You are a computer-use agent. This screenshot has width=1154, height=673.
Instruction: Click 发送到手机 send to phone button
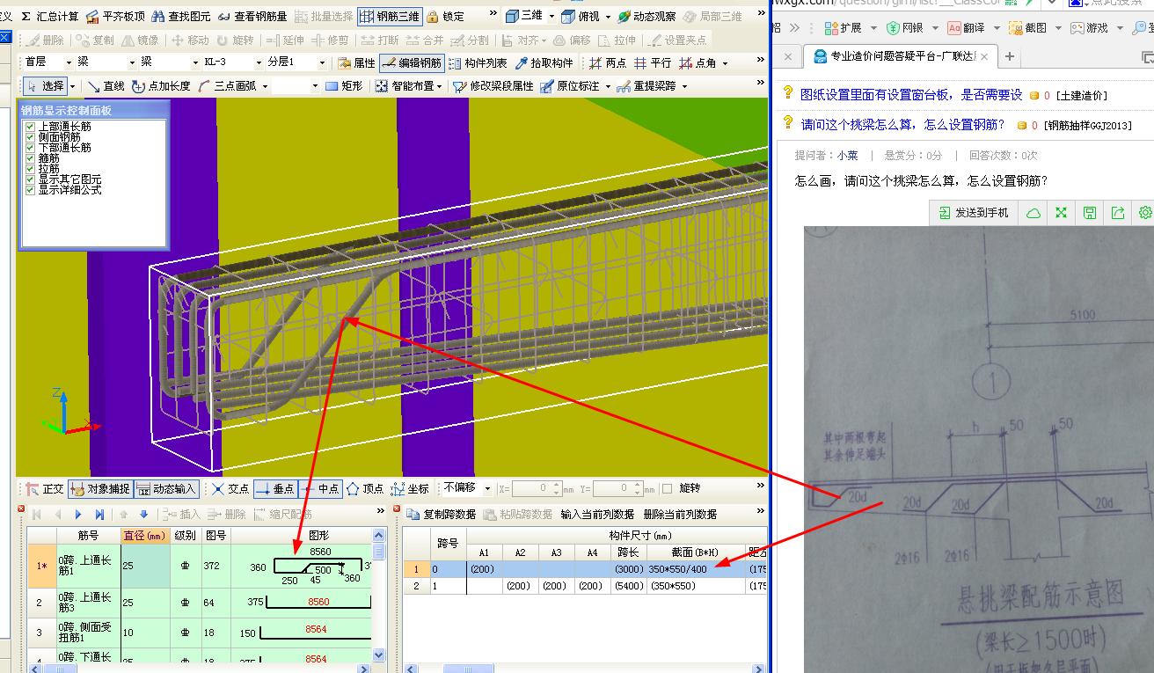[974, 213]
